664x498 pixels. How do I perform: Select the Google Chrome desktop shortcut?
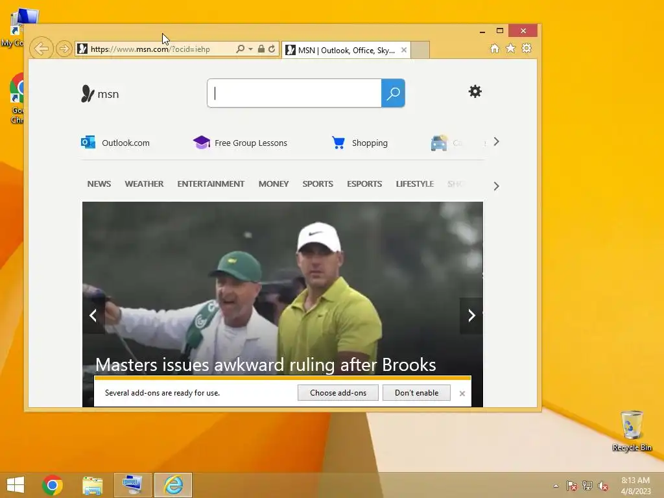pyautogui.click(x=16, y=99)
